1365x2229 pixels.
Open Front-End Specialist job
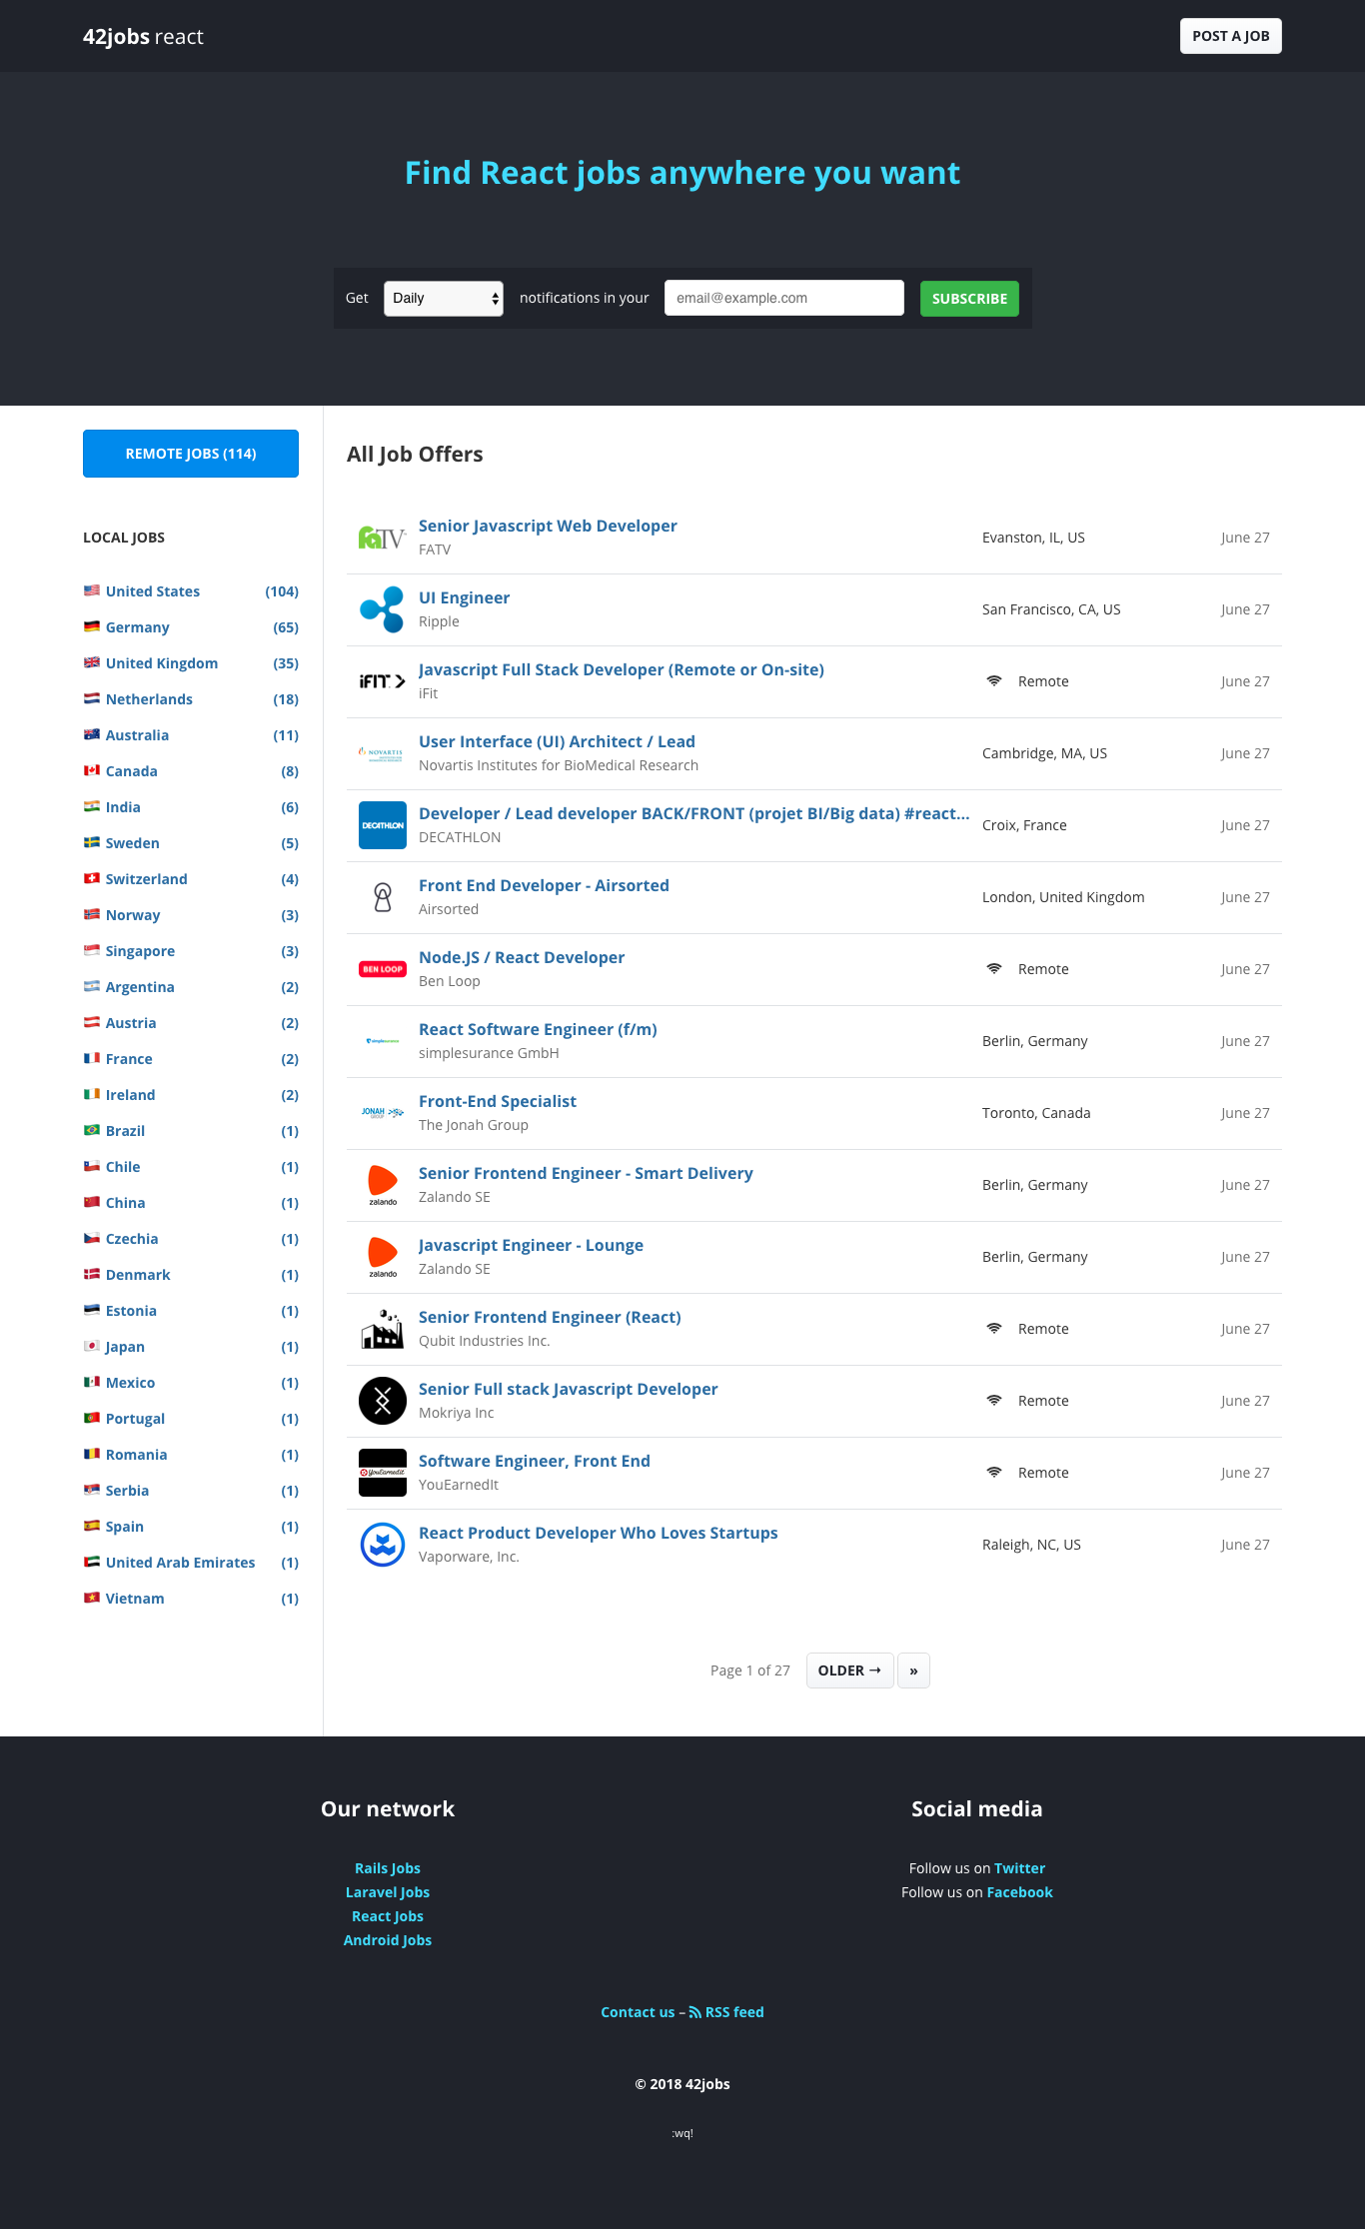tap(498, 1101)
